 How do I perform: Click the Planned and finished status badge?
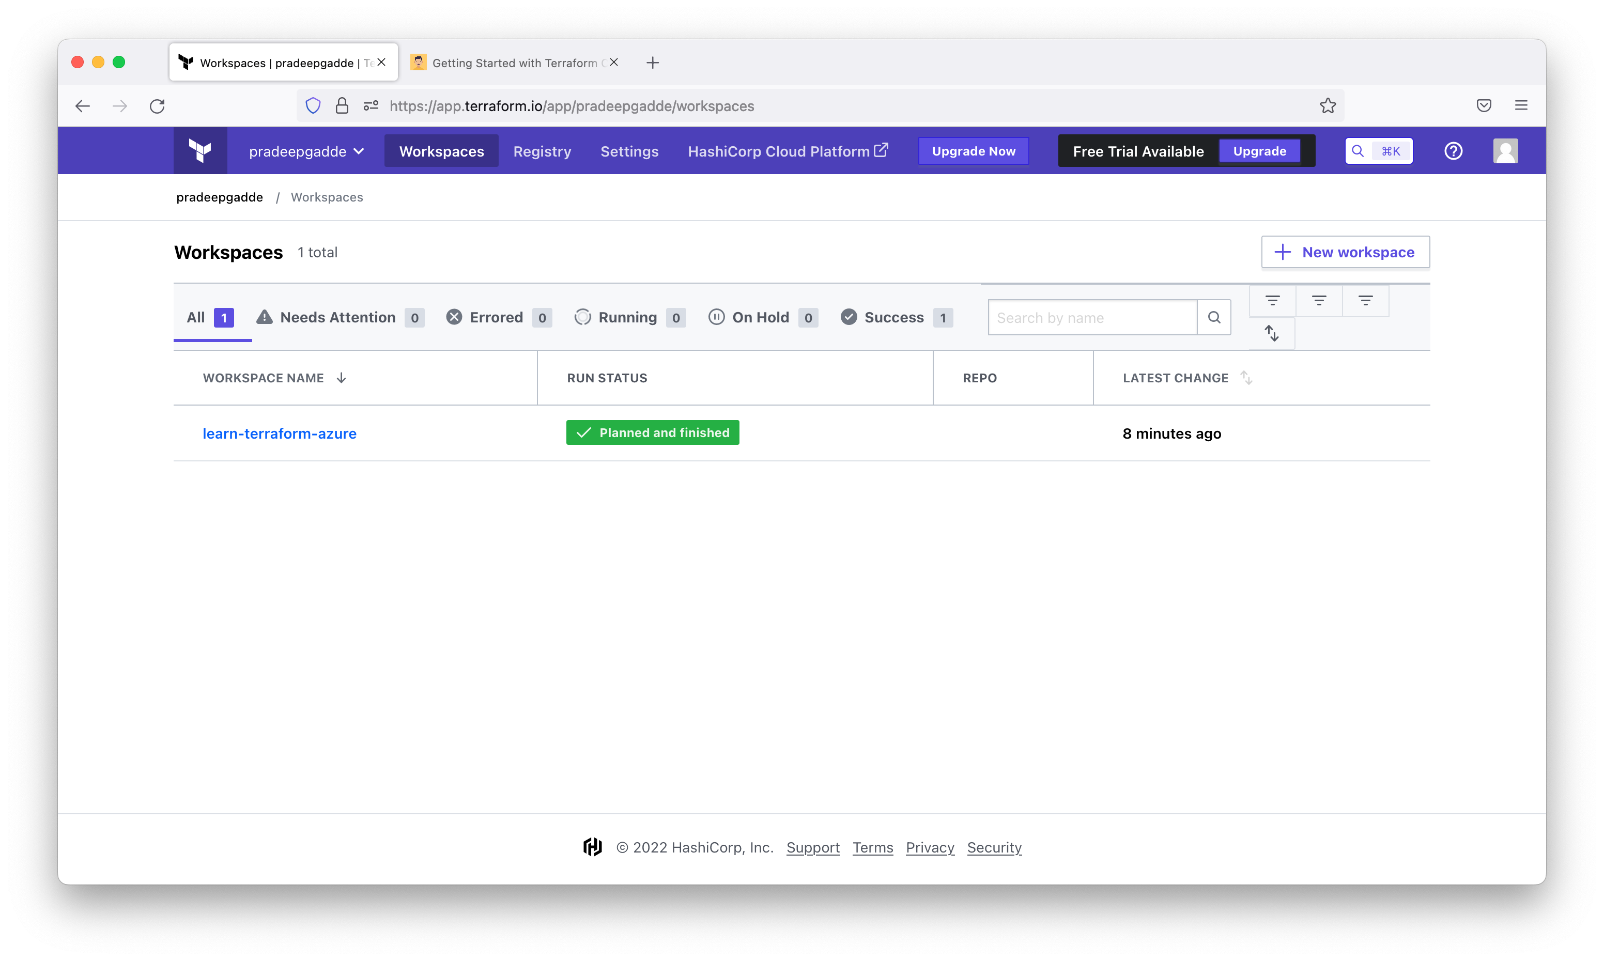(x=653, y=432)
